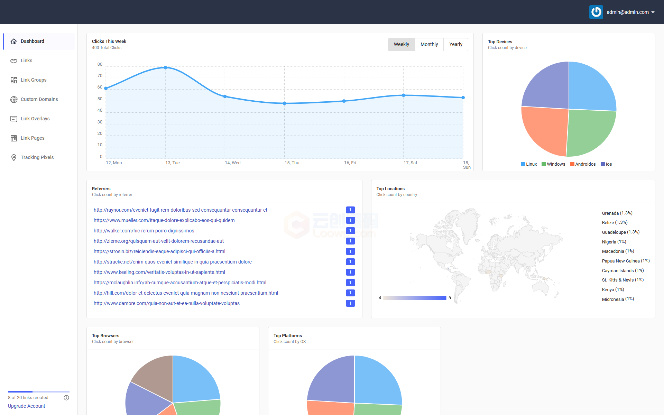Screen dimensions: 664x415
Task: Click the Nigeria (1%) location entry
Action: (614, 242)
